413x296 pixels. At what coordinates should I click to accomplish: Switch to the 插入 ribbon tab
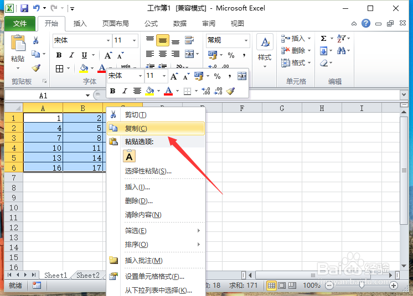[80, 24]
